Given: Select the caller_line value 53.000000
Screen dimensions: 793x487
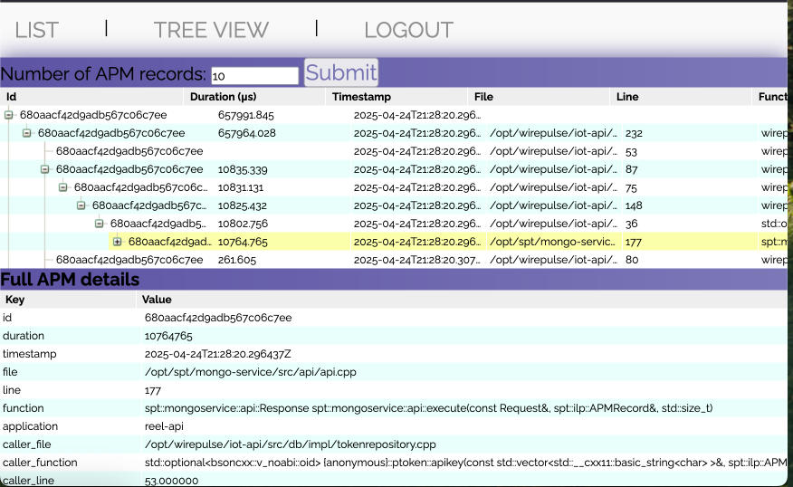Looking at the screenshot, I should pos(171,481).
